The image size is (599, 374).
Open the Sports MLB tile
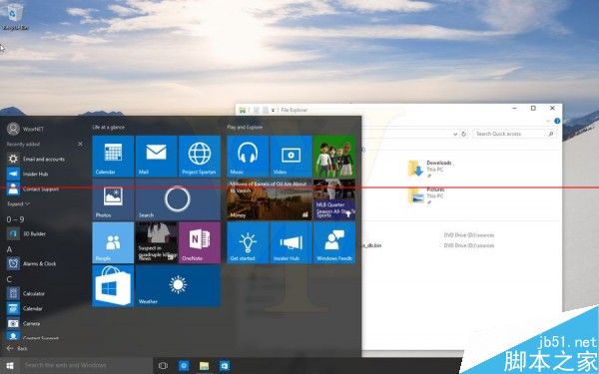334,199
